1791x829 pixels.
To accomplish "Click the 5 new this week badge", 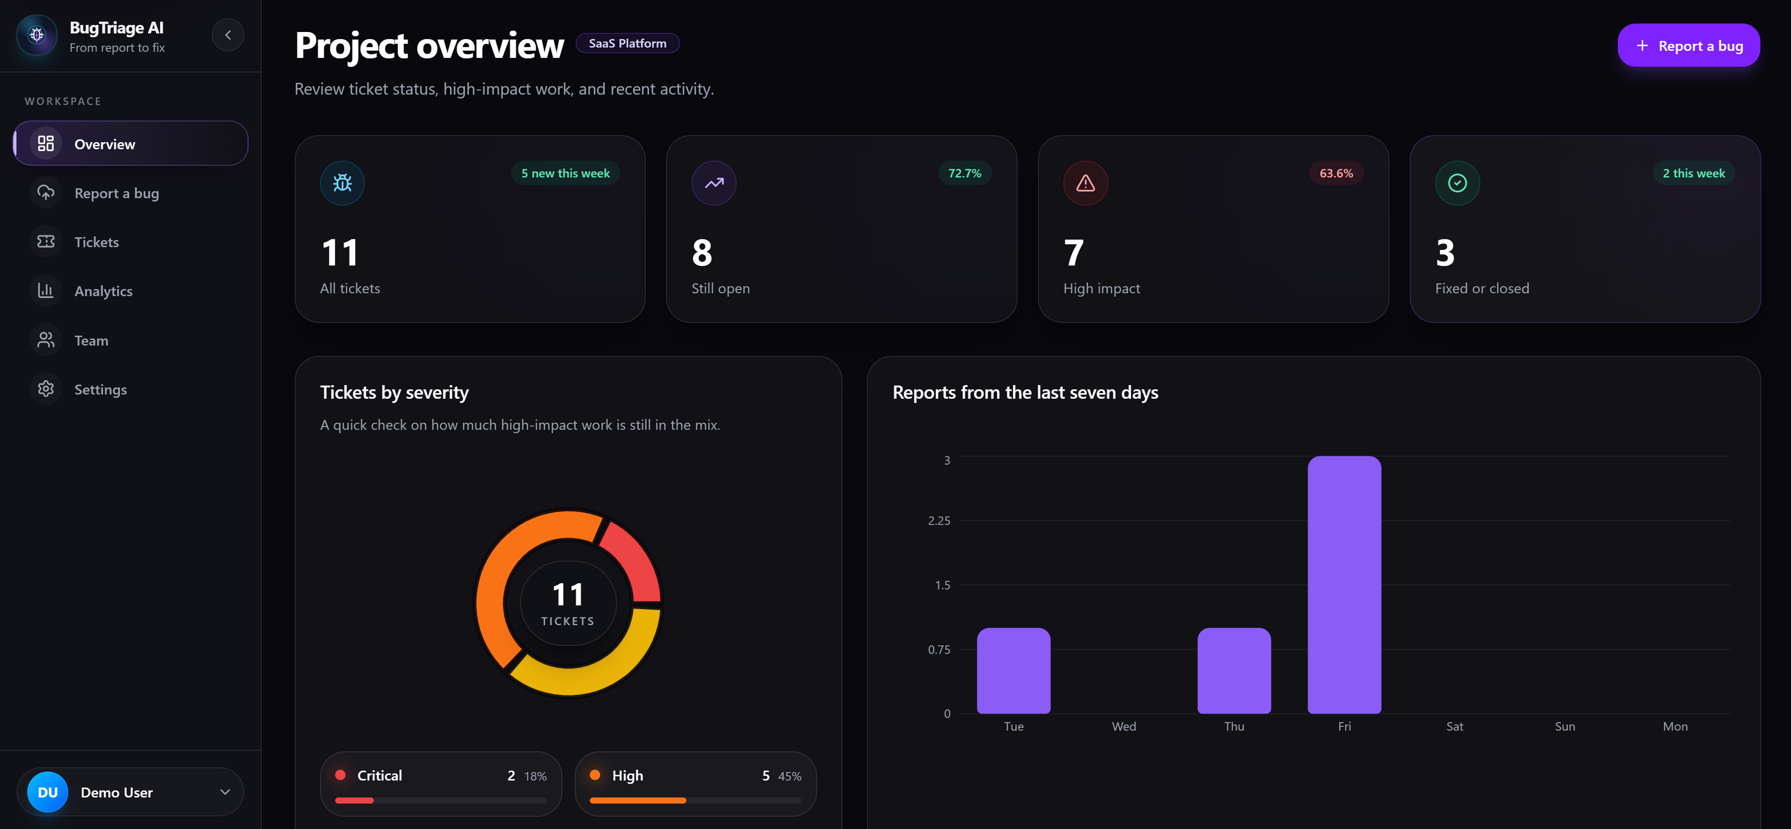I will point(565,173).
